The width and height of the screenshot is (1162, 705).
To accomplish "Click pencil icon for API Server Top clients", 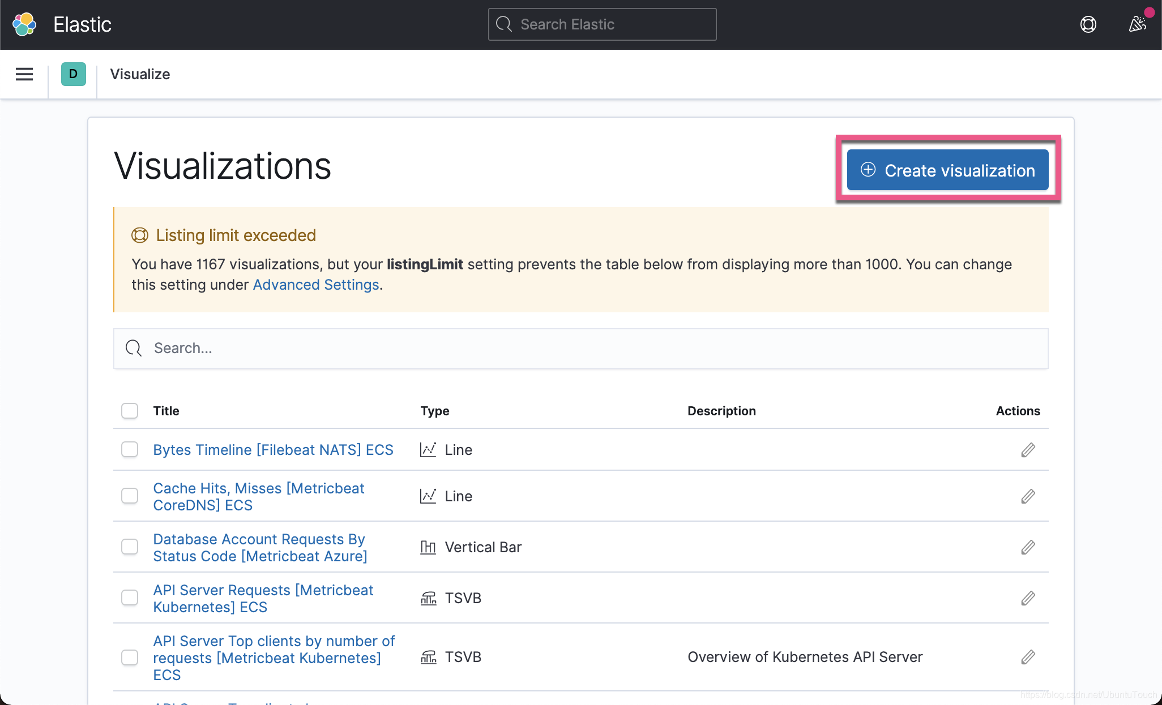I will [x=1028, y=657].
